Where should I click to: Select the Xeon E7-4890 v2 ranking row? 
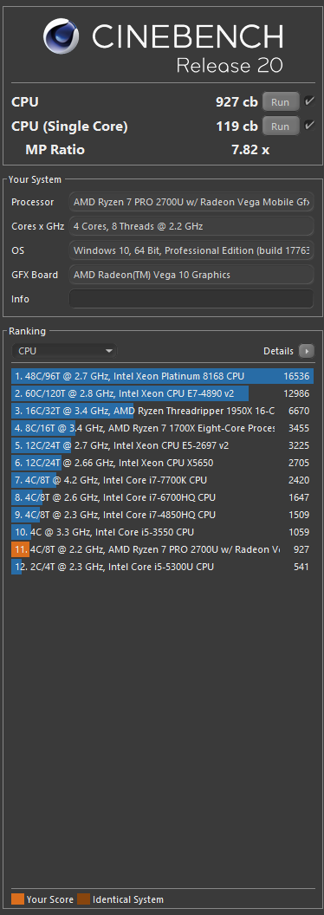tap(162, 393)
